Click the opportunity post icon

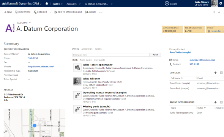coord(77,67)
